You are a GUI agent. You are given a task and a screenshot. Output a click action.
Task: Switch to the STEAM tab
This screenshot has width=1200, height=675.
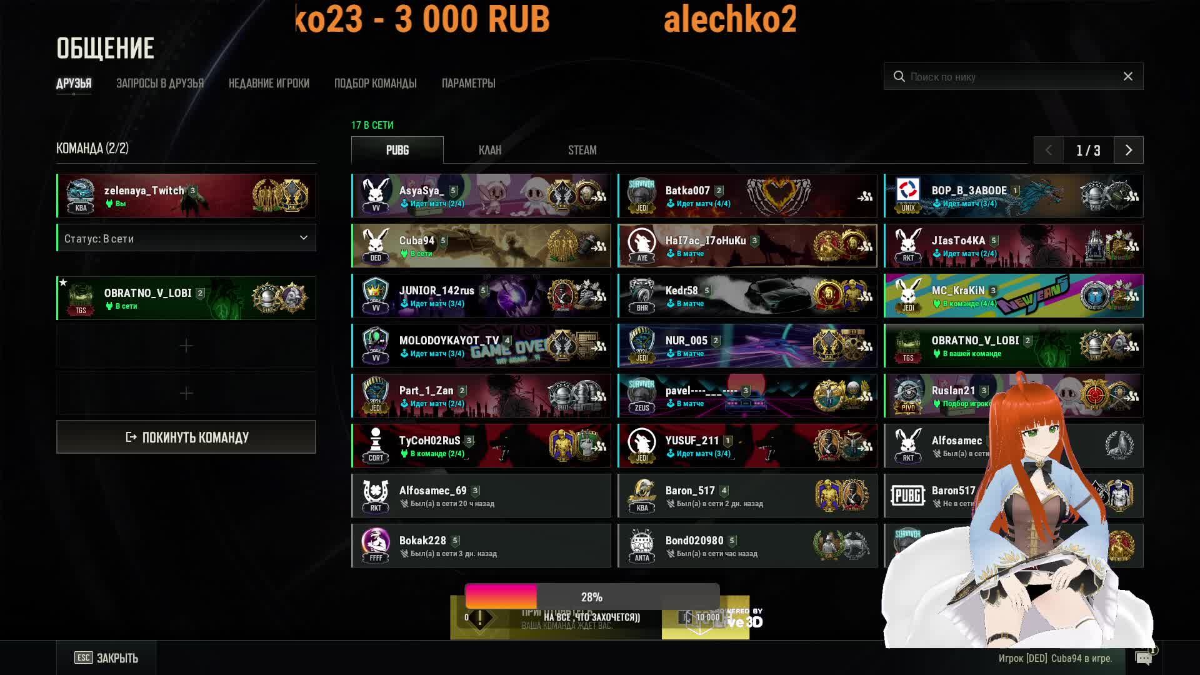pos(582,150)
